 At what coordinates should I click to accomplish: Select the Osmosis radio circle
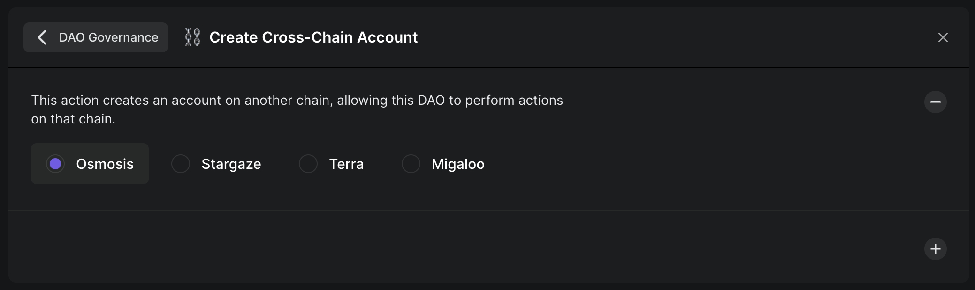point(55,164)
